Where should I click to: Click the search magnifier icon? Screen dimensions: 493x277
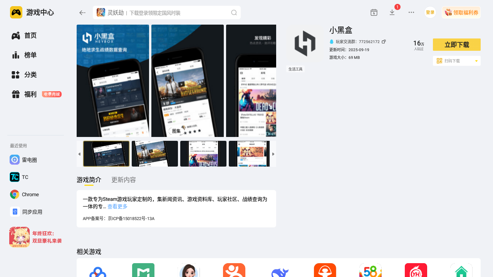(x=234, y=13)
